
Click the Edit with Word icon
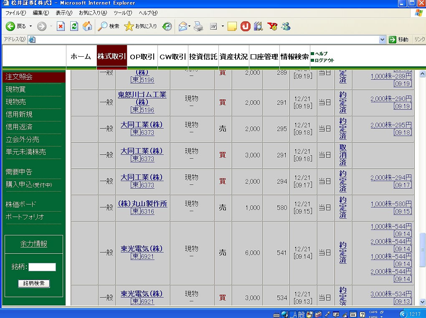point(213,26)
